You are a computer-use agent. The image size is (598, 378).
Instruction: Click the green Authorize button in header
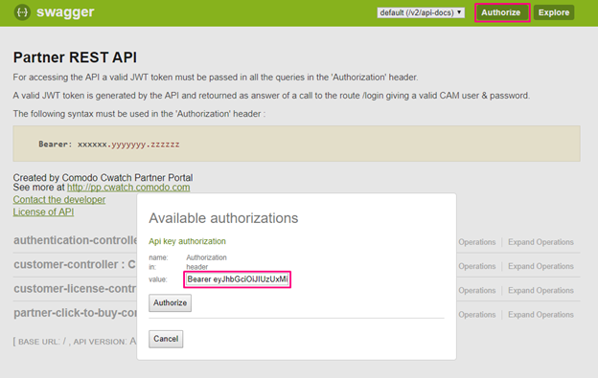502,12
